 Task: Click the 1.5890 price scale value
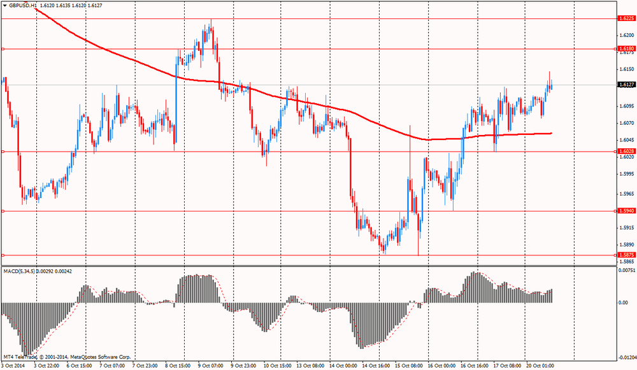[x=626, y=245]
